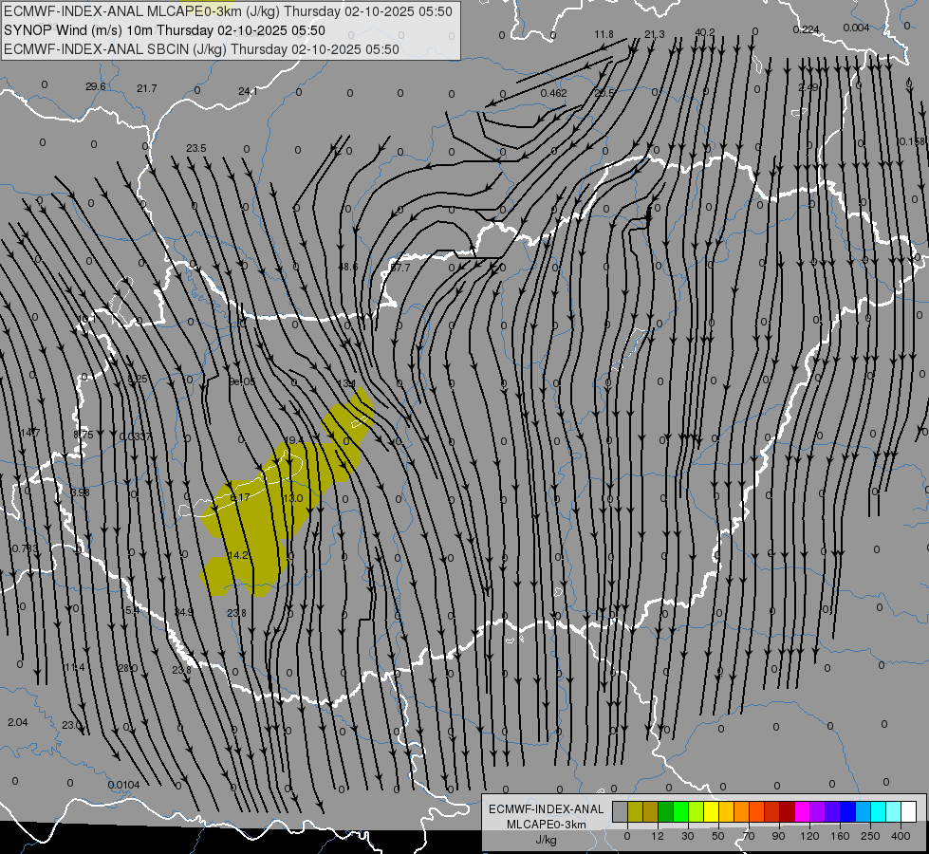The image size is (929, 854).
Task: Select the map value 9e-05
Action: pyautogui.click(x=242, y=381)
